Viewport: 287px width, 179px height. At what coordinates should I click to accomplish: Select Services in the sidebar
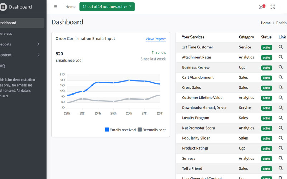pos(6,34)
